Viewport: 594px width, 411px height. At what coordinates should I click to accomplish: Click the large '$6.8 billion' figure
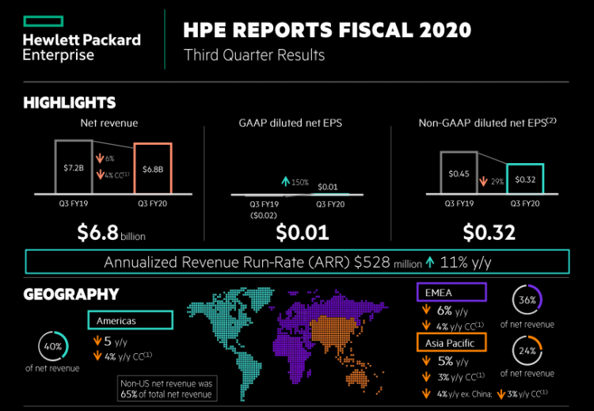[x=111, y=233]
